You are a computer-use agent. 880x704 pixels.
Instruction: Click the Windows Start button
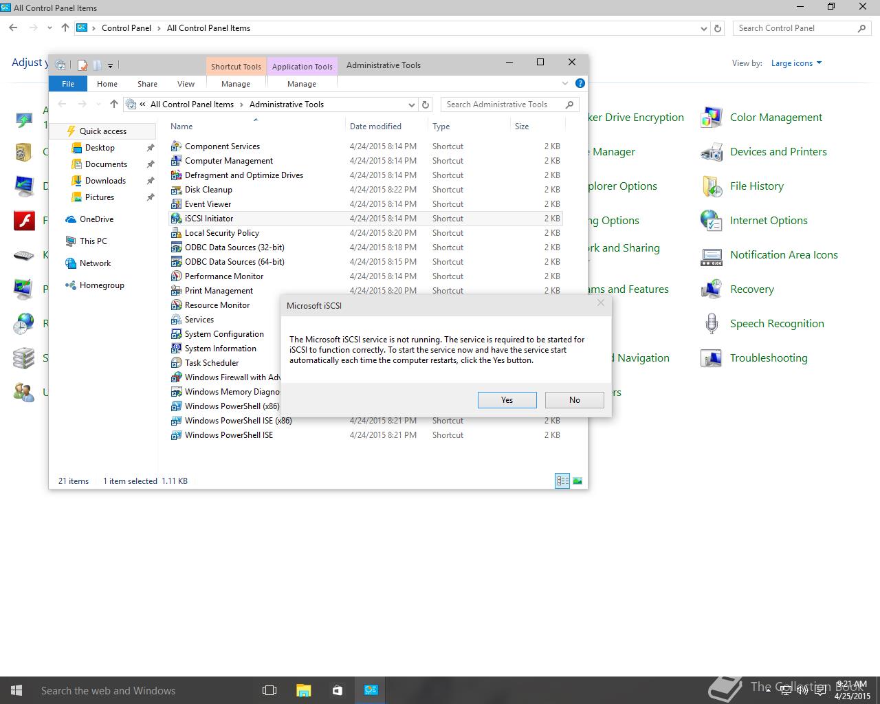(x=16, y=690)
